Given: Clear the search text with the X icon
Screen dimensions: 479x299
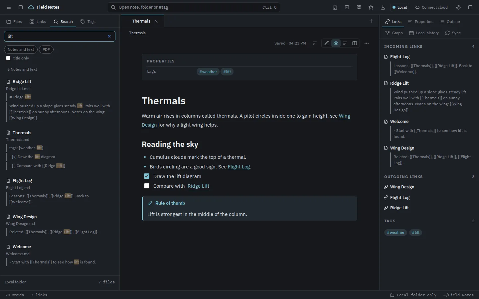Looking at the screenshot, I should (109, 36).
